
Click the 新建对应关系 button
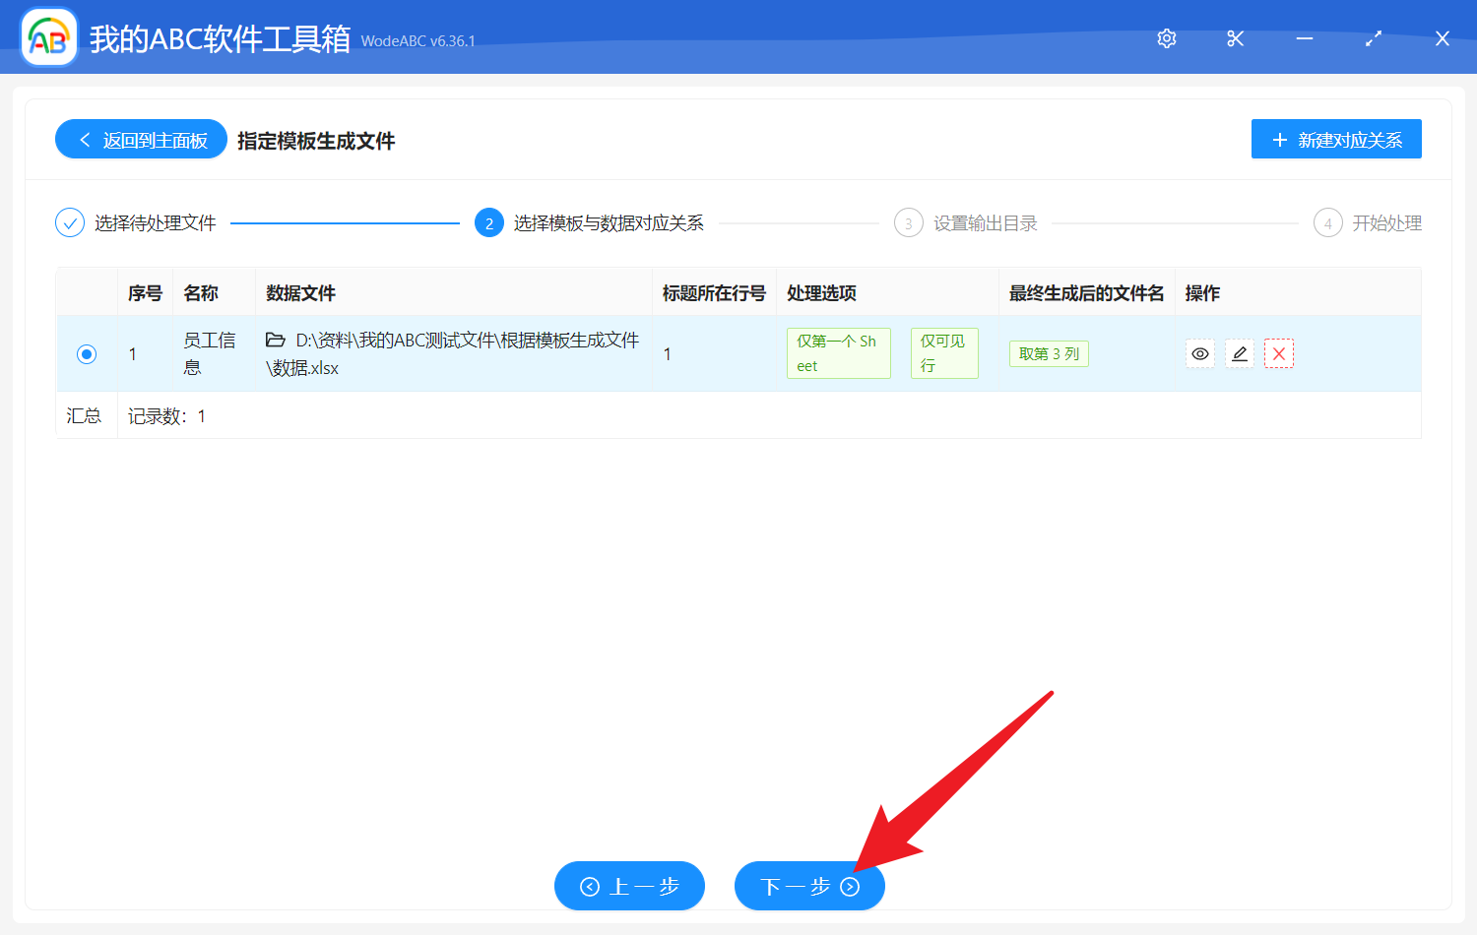click(x=1336, y=139)
